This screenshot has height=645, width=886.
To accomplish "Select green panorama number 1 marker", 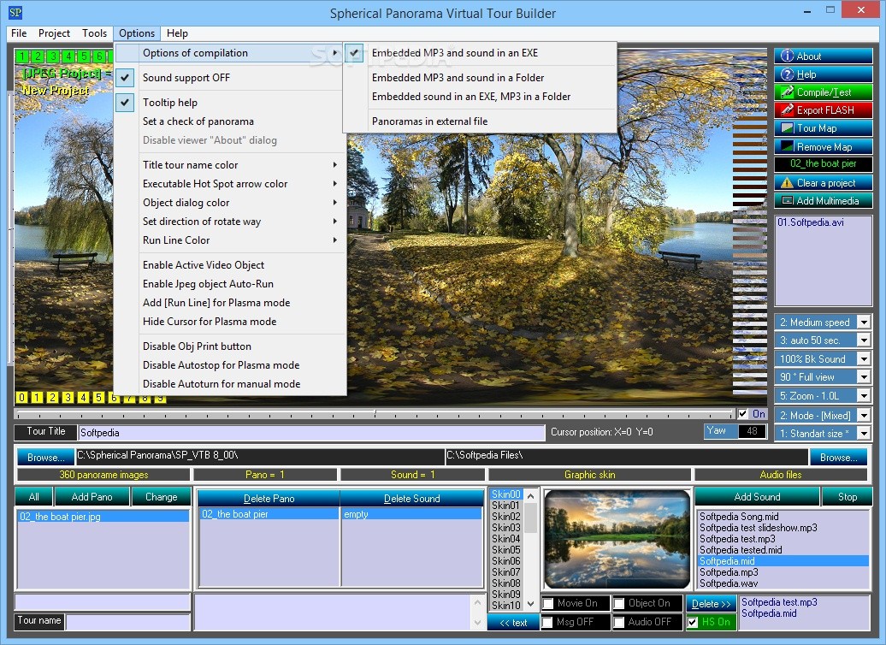I will [x=22, y=56].
